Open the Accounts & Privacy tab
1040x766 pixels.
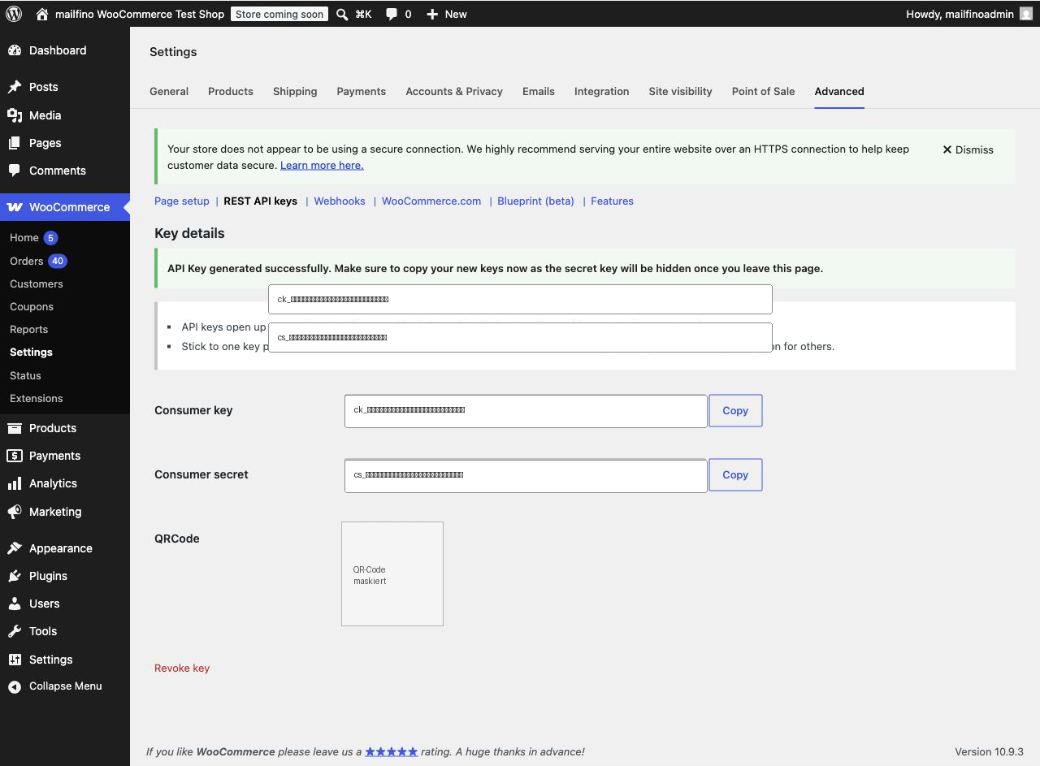pyautogui.click(x=454, y=91)
